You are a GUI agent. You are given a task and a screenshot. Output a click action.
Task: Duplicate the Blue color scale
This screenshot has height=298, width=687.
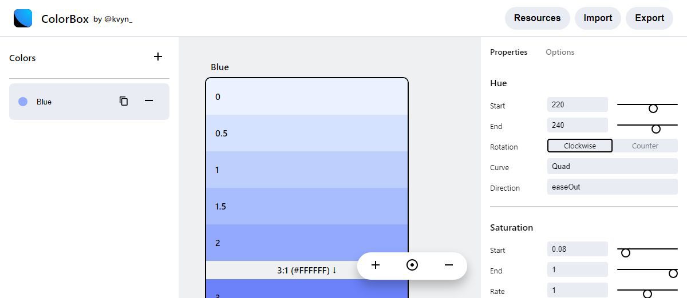pos(124,101)
